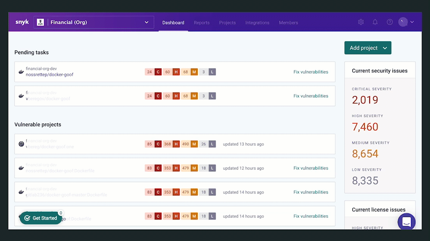Click Docker icon of gitlab236 docker-goof-master project
430x241 pixels.
tap(21, 192)
